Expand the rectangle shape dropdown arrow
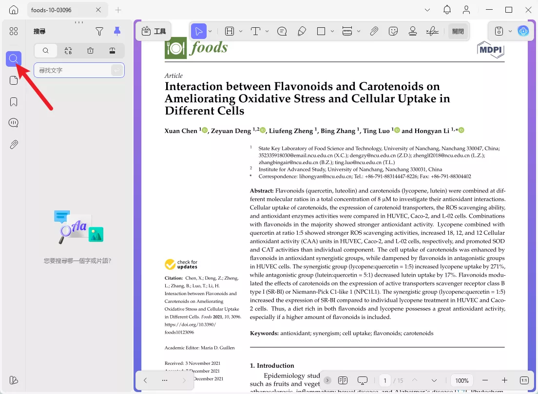This screenshot has width=538, height=394. point(332,32)
